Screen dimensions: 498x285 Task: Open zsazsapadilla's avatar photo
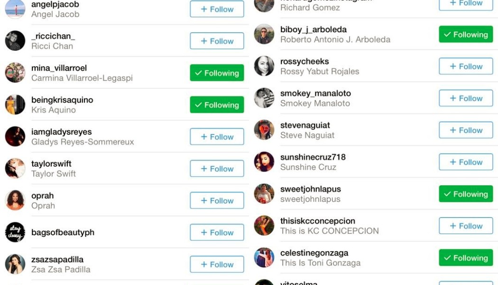point(15,264)
